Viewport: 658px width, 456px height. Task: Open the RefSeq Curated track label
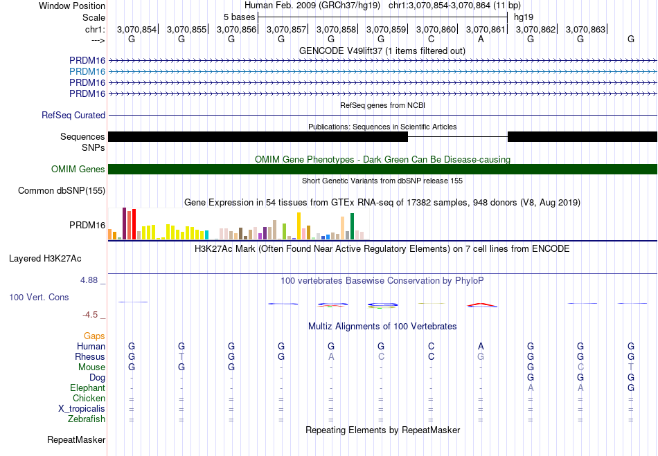73,115
